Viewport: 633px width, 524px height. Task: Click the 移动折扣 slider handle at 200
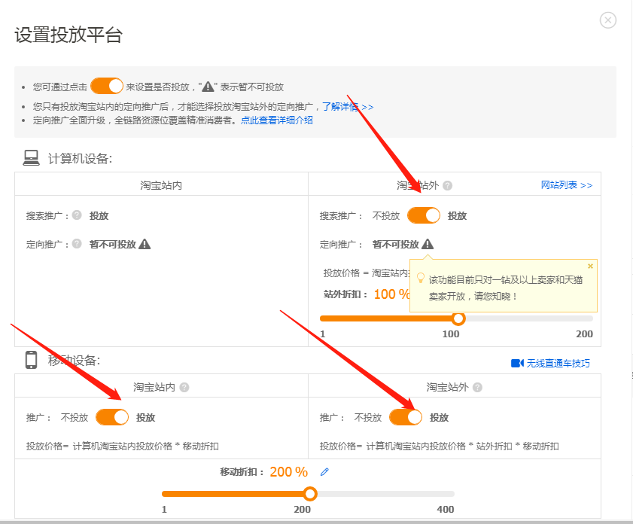(x=309, y=494)
